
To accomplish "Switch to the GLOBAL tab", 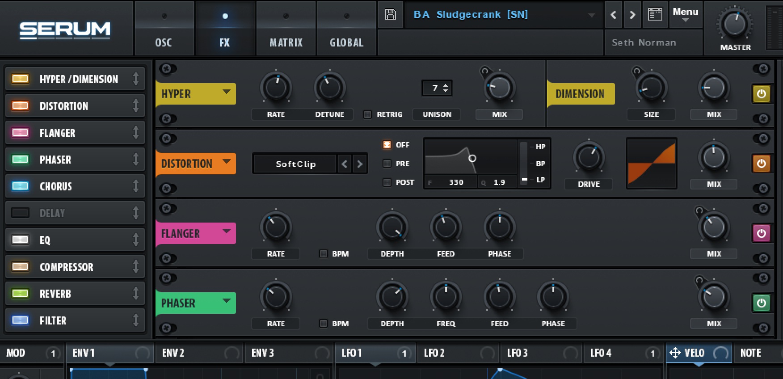I will (x=346, y=29).
